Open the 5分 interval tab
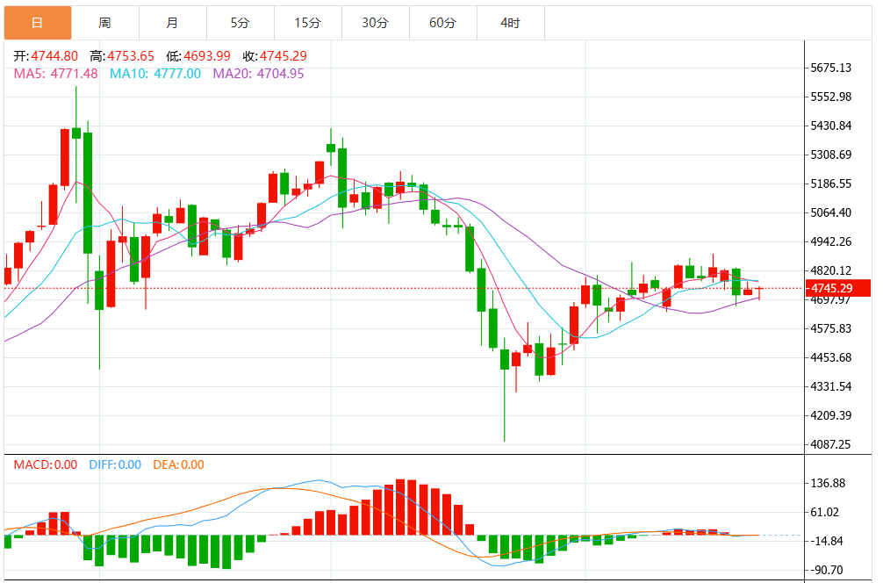 [x=240, y=23]
